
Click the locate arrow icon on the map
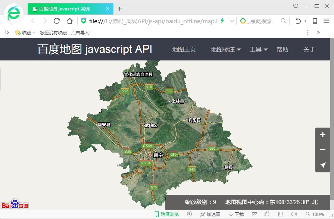click(322, 165)
